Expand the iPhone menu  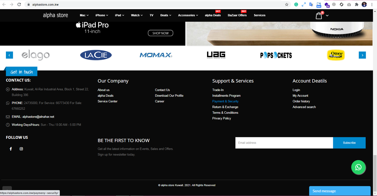coord(102,15)
